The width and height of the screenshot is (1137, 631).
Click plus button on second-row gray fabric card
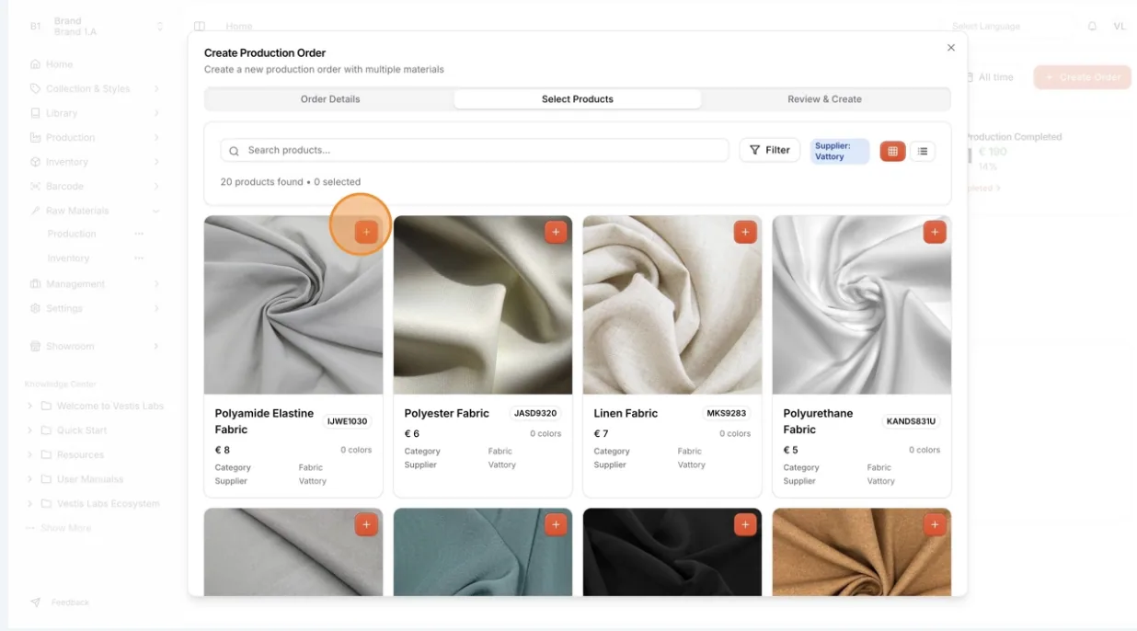(x=366, y=524)
